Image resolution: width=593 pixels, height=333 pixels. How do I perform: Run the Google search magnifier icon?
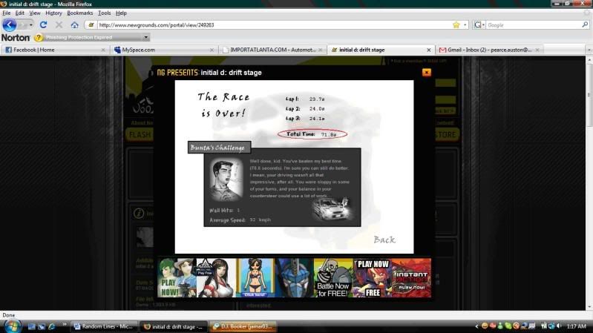(x=585, y=25)
